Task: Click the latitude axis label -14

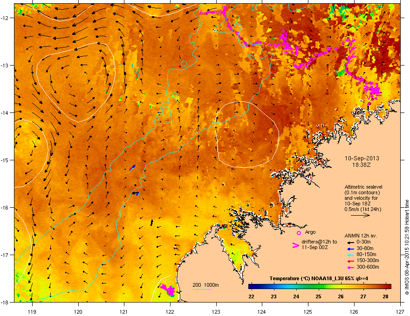Action: coord(5,113)
